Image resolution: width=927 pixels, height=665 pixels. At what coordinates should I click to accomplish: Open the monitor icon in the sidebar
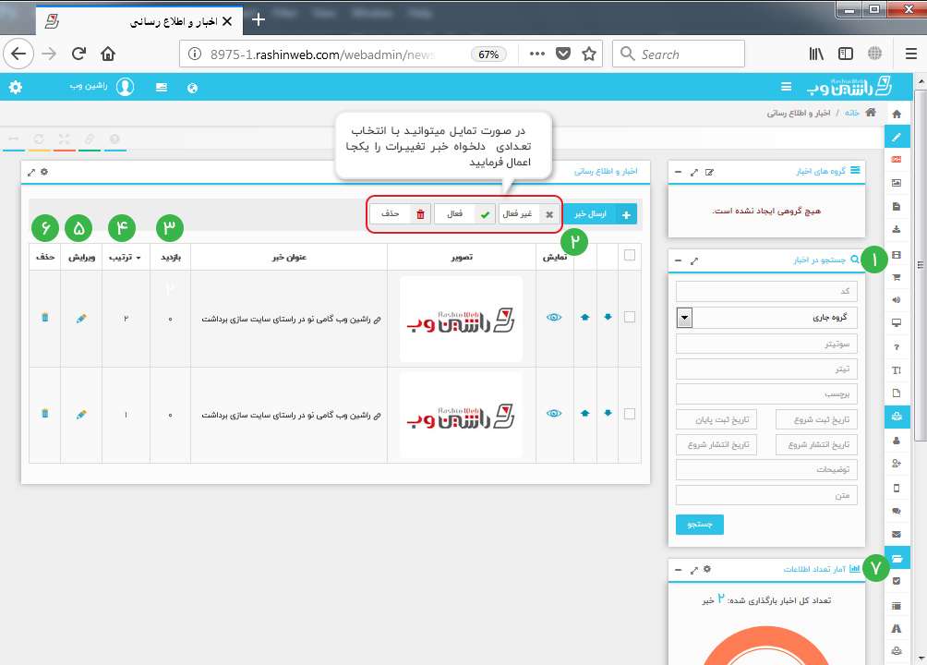click(x=897, y=323)
